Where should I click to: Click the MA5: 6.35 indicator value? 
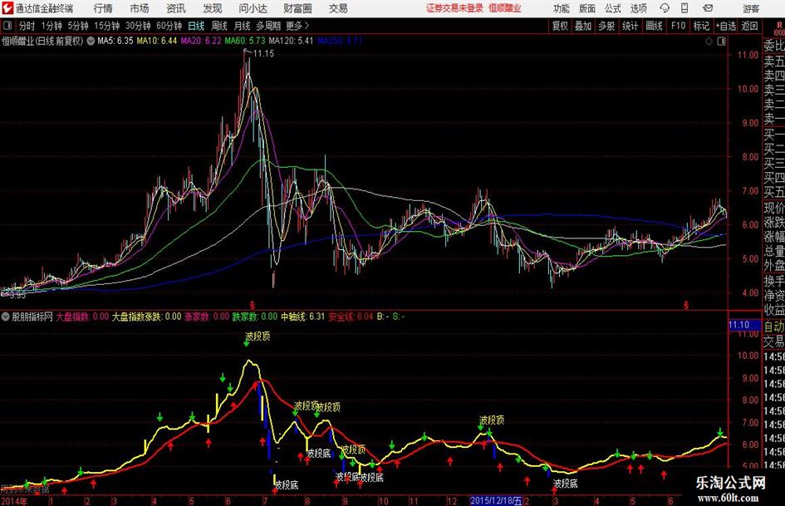(x=115, y=41)
